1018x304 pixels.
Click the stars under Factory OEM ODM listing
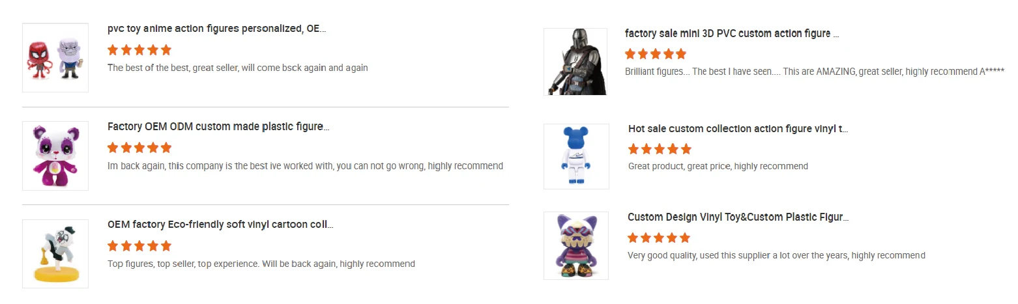tap(139, 148)
